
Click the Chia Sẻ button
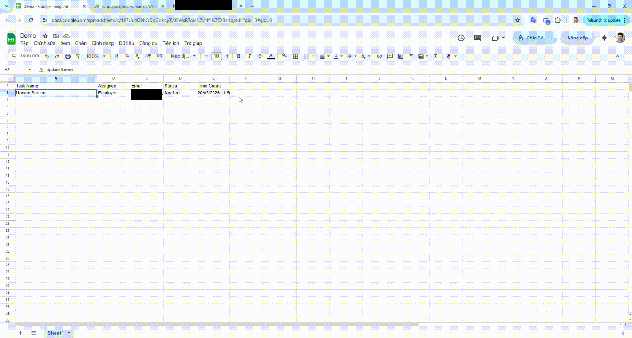click(534, 38)
